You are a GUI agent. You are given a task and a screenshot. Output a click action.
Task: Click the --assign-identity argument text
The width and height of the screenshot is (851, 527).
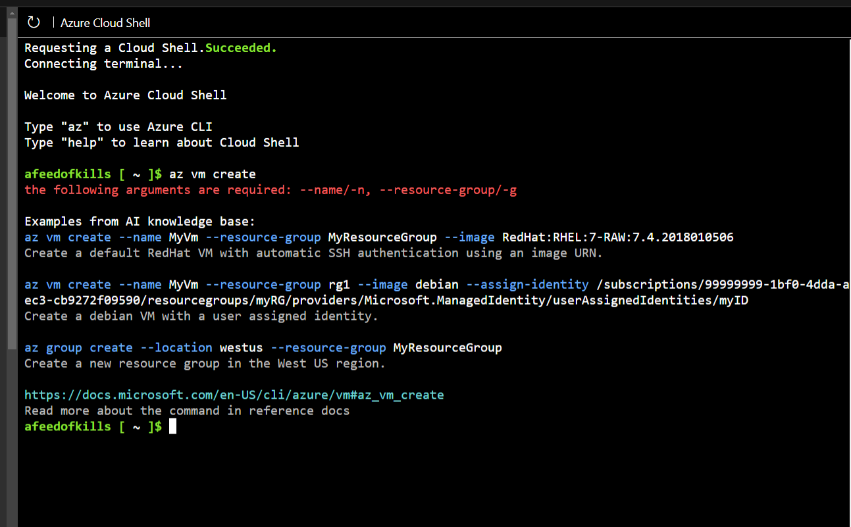pos(527,284)
